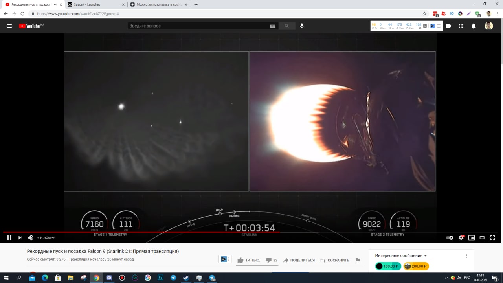Open the create video camera menu
Viewport: 503px width, 283px height.
pyautogui.click(x=448, y=26)
